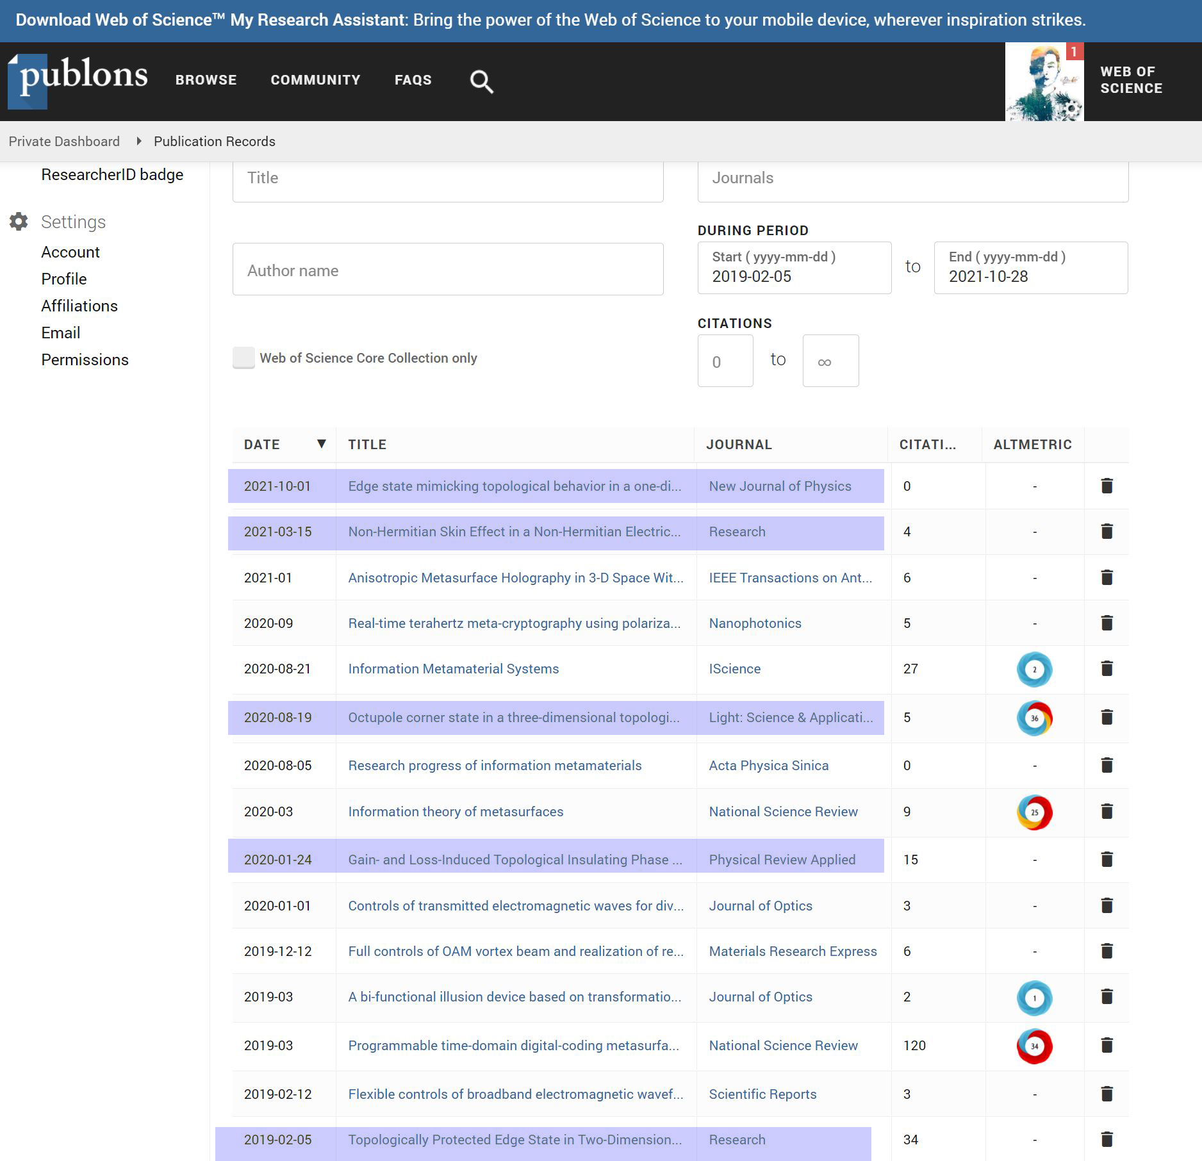Image resolution: width=1202 pixels, height=1161 pixels.
Task: Click the Start date period field
Action: [x=794, y=268]
